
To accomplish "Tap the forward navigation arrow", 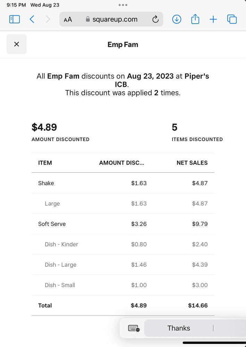I will click(48, 19).
